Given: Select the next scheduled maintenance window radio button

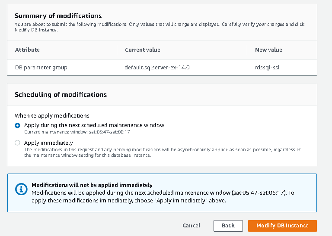Looking at the screenshot, I should (17, 125).
